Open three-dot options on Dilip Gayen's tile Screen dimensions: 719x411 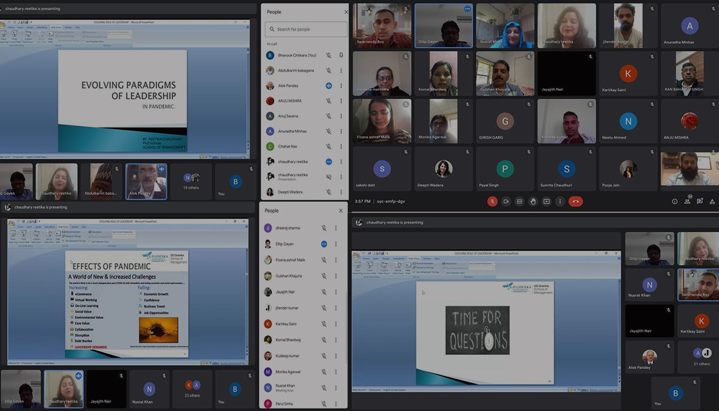tap(467, 9)
